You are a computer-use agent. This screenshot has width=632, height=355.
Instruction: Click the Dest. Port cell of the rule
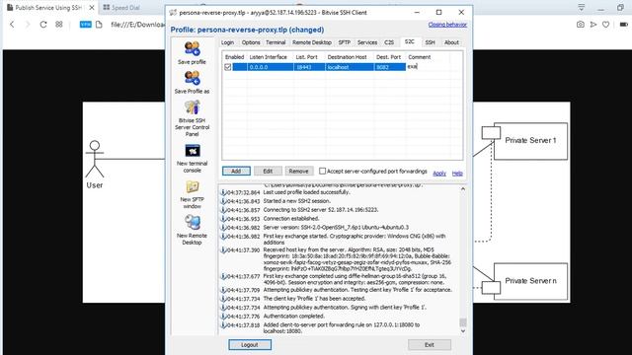390,67
